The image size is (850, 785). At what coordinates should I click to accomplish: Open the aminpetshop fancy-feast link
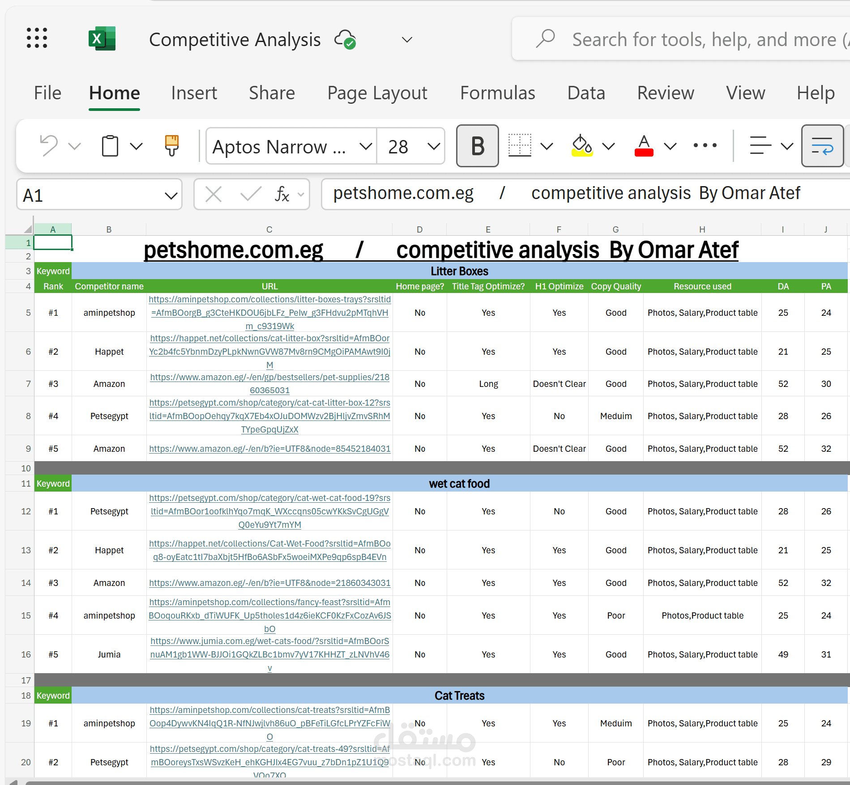[x=269, y=615]
